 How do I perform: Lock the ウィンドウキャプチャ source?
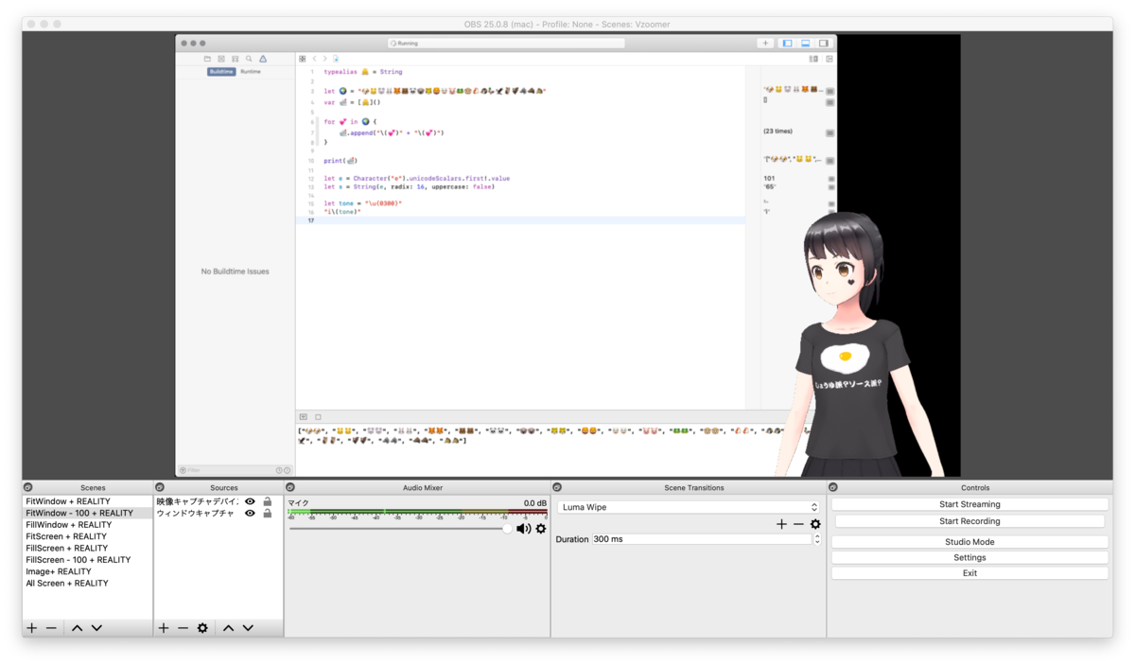tap(268, 514)
